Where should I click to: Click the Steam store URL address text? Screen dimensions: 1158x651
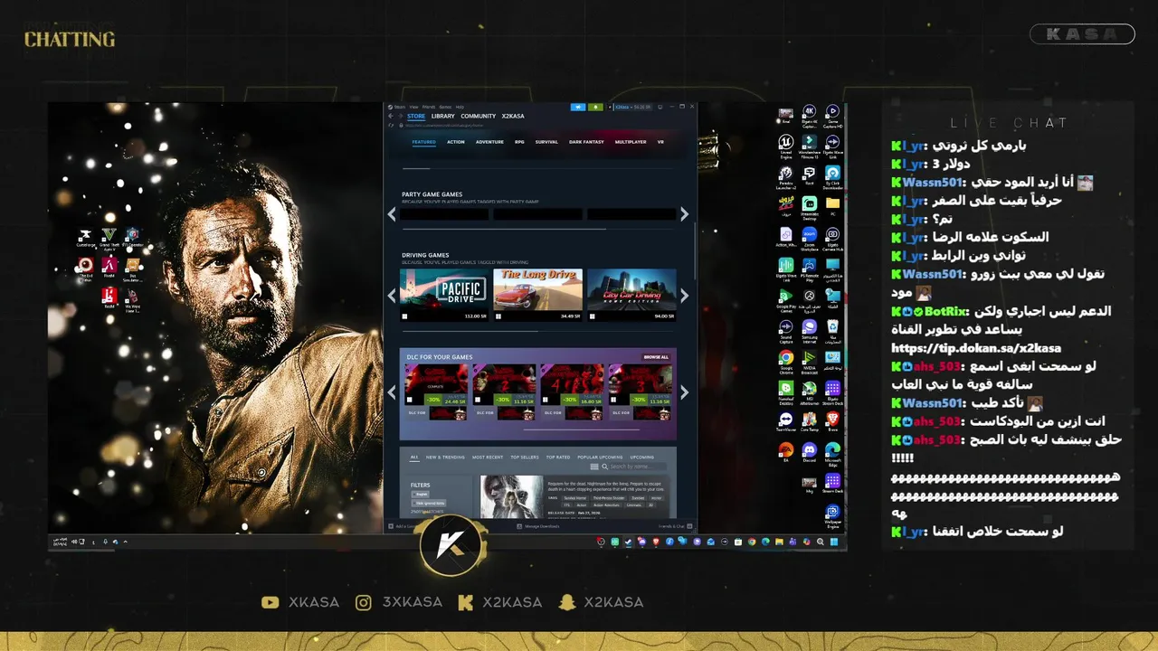tap(444, 125)
